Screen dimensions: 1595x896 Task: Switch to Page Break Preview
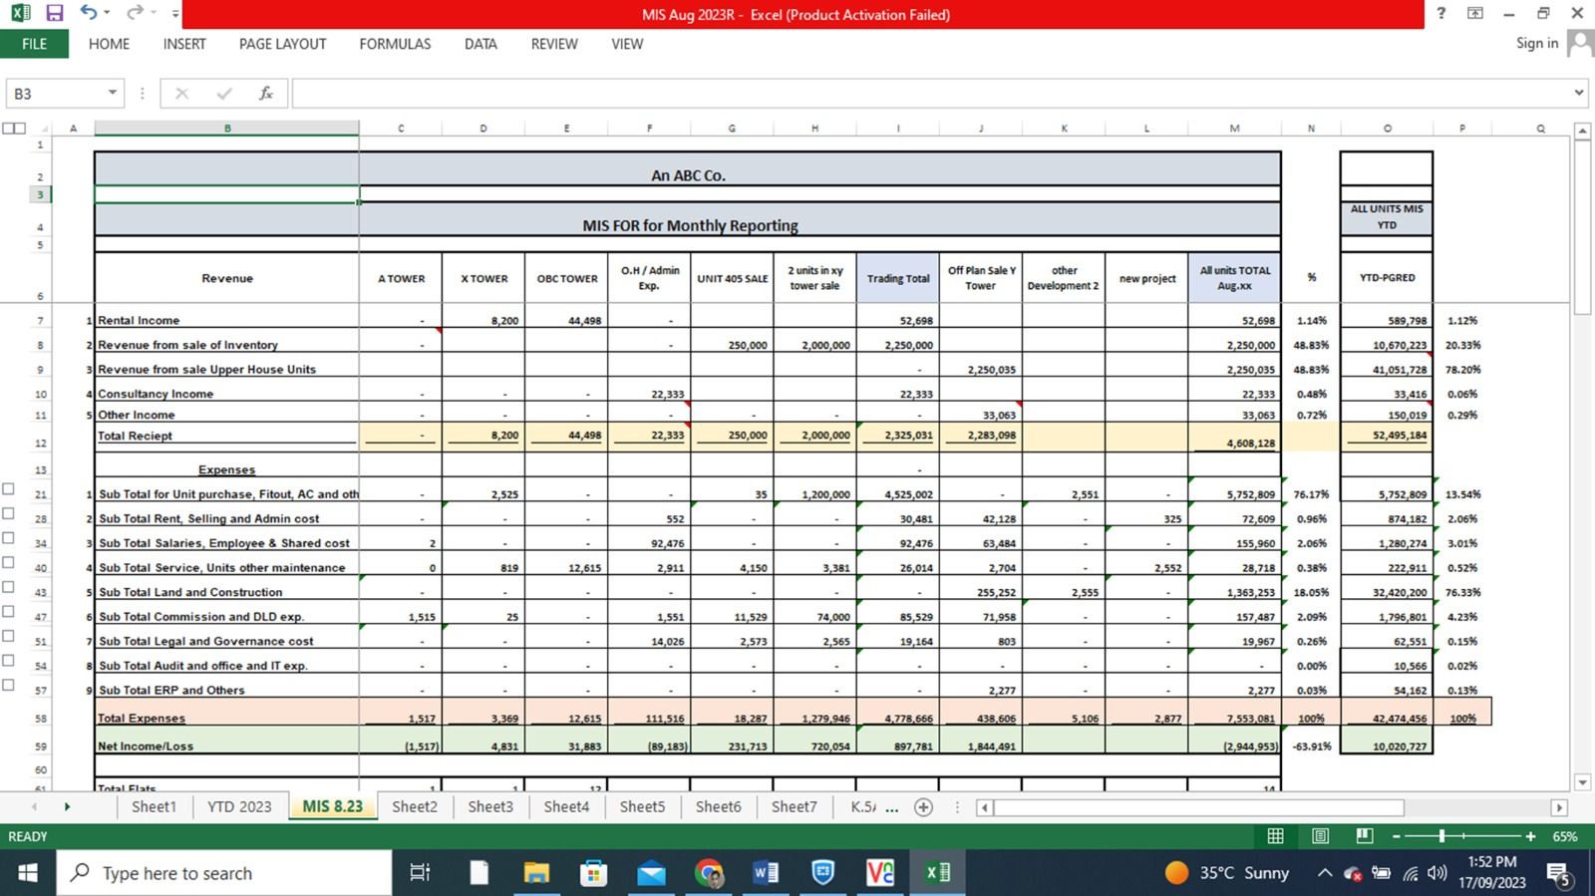1364,836
